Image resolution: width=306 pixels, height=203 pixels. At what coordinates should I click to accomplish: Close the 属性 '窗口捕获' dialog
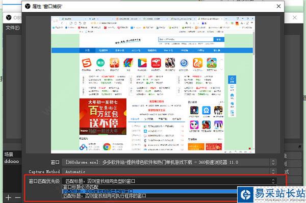pyautogui.click(x=278, y=6)
